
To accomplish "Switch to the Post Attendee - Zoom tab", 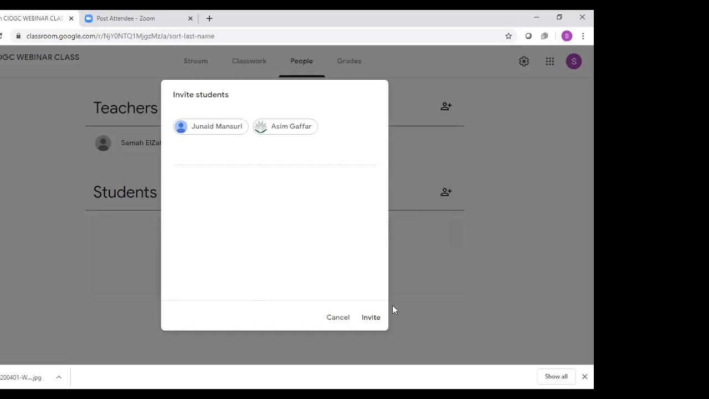I will point(126,18).
